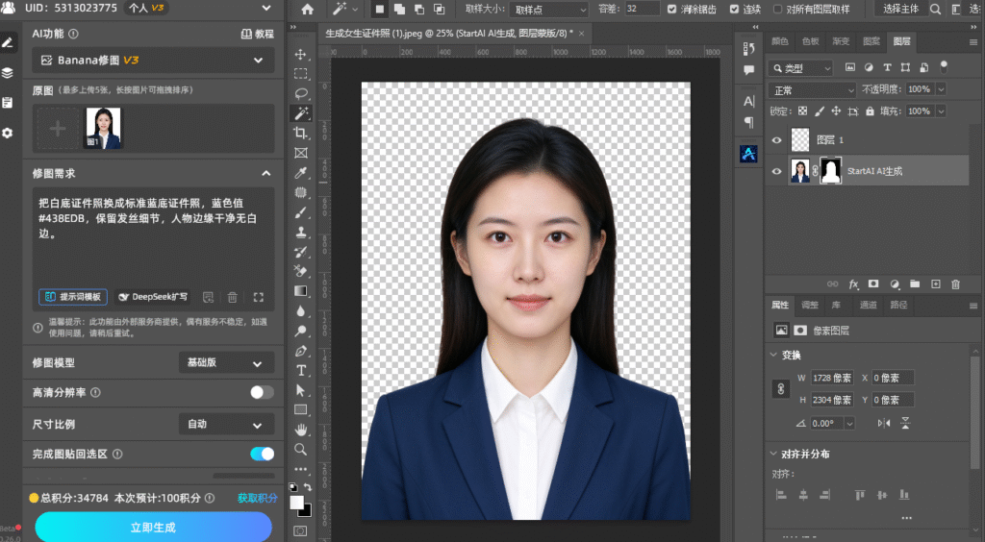The height and width of the screenshot is (542, 985).
Task: Select the Brush tool
Action: [301, 212]
